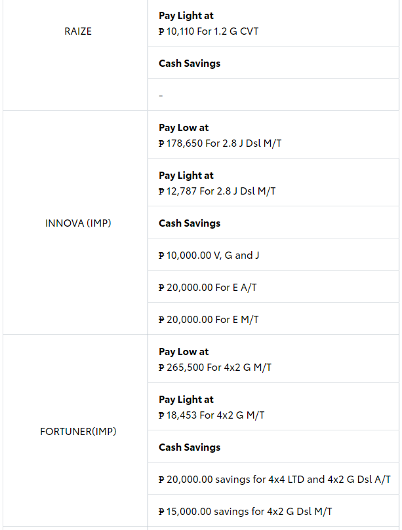Click ₱20,000.00 For E M/T row
402x530 pixels.
click(x=273, y=319)
